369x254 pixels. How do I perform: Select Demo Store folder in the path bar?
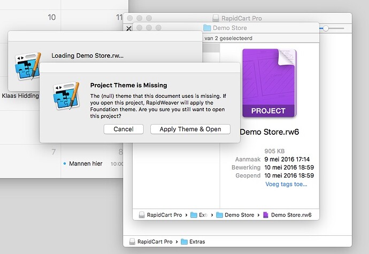pyautogui.click(x=235, y=215)
